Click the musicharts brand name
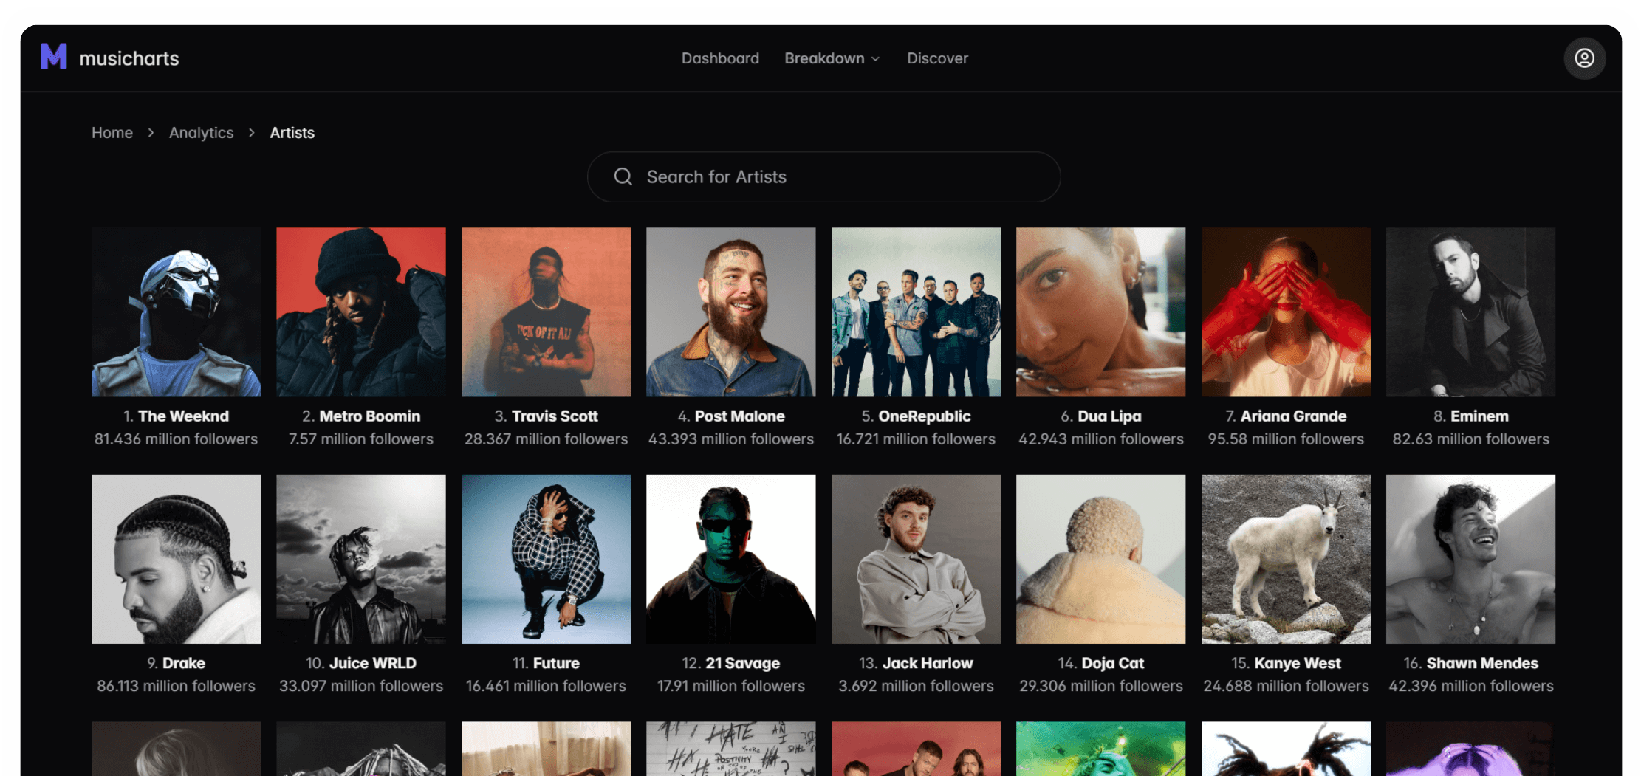1641x776 pixels. [x=129, y=58]
